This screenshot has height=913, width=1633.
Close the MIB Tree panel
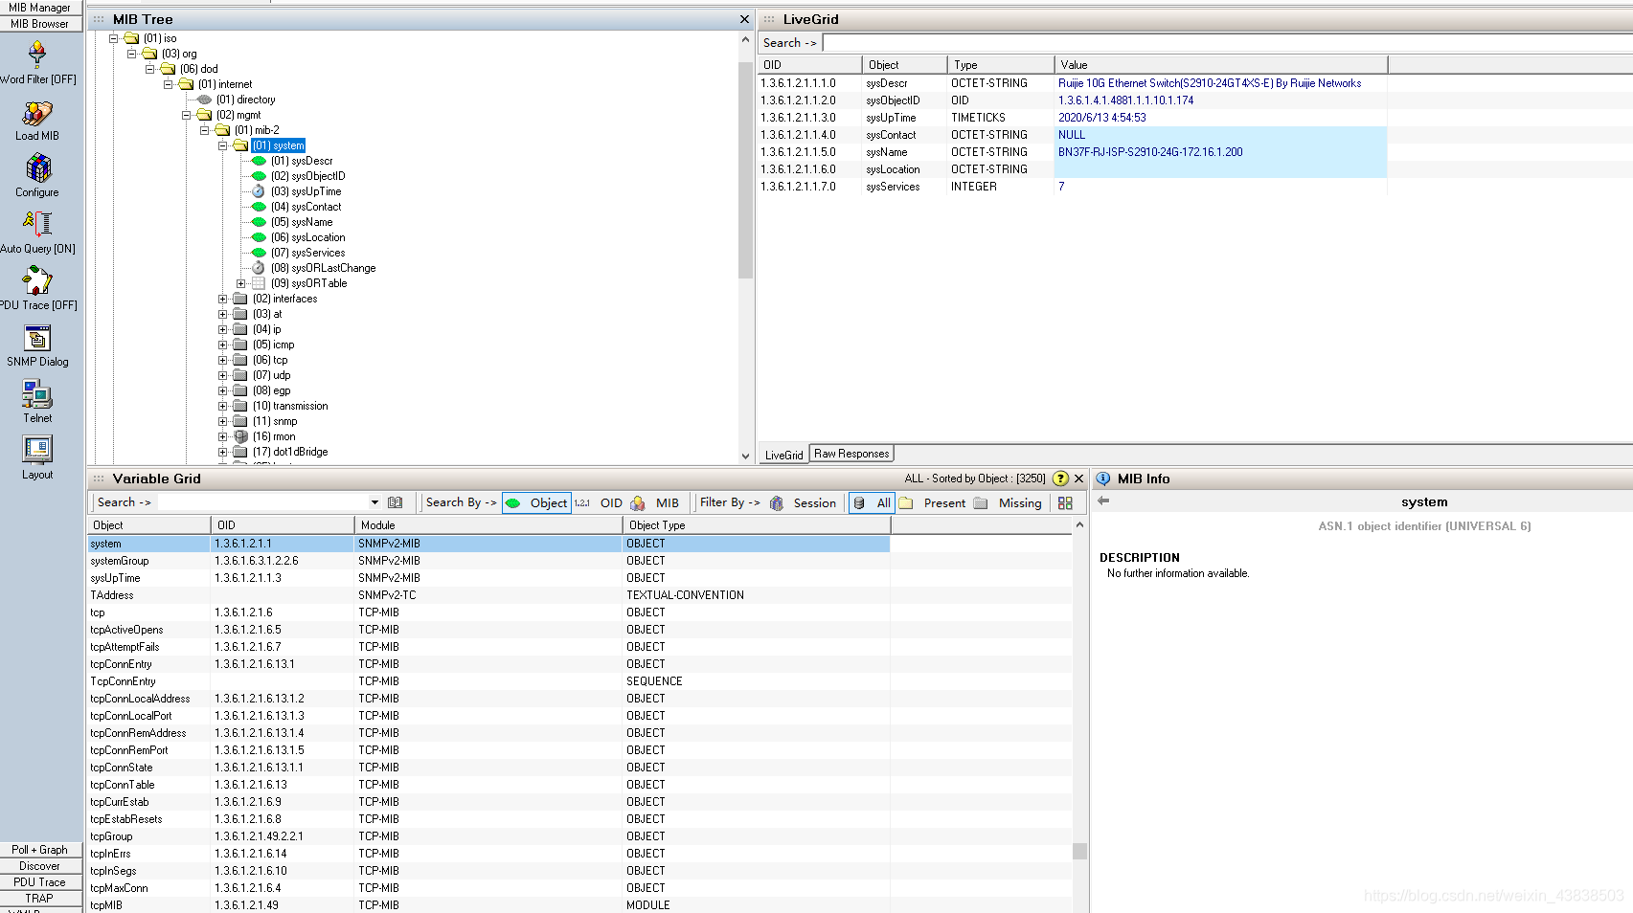tap(745, 19)
